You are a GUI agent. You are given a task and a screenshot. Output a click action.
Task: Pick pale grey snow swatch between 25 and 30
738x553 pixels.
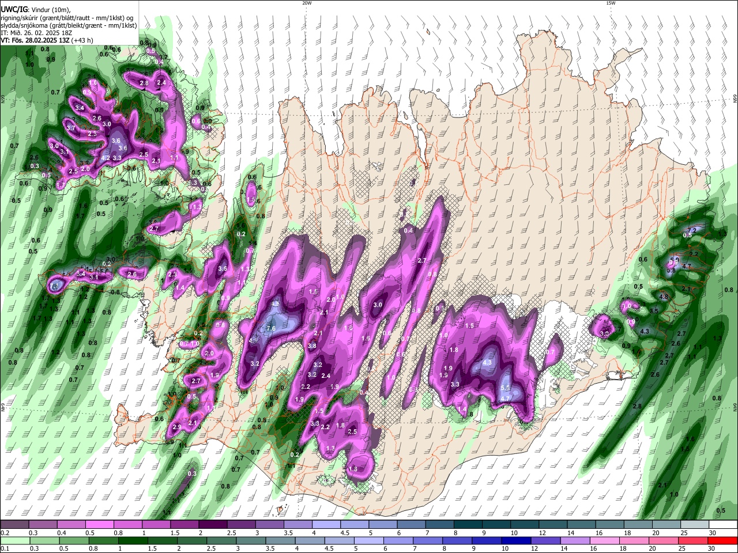coord(695,525)
